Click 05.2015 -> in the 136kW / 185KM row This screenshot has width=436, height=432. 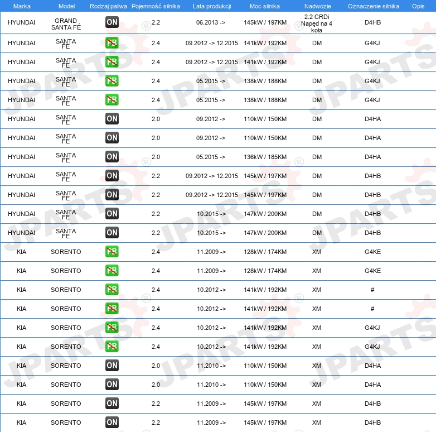(x=211, y=157)
